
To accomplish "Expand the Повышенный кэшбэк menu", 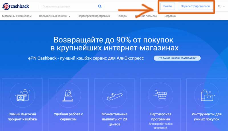I will point(54,16).
